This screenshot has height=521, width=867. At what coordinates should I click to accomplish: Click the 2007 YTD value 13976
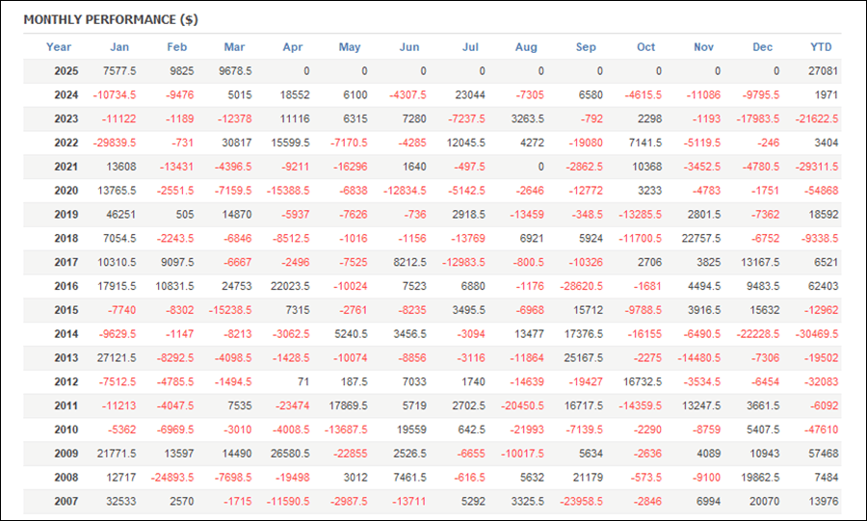tap(824, 501)
